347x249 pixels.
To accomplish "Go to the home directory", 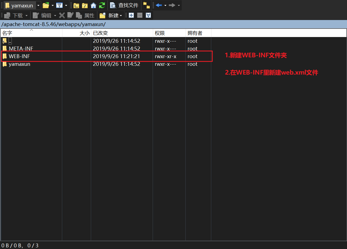I will [x=93, y=5].
